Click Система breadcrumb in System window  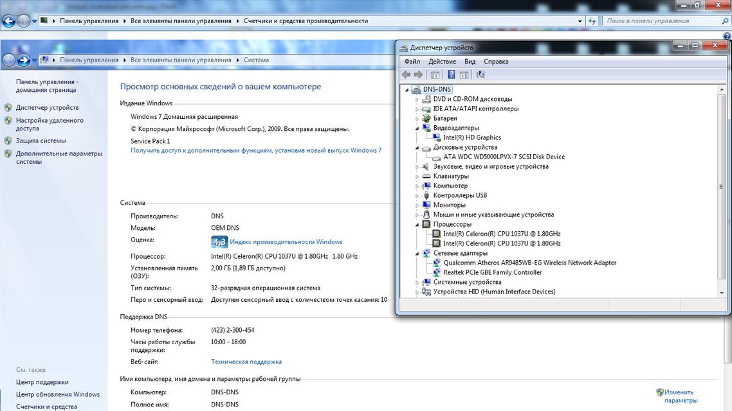[x=256, y=60]
